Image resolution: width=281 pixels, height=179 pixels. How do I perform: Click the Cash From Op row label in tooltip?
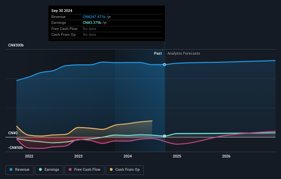point(63,35)
